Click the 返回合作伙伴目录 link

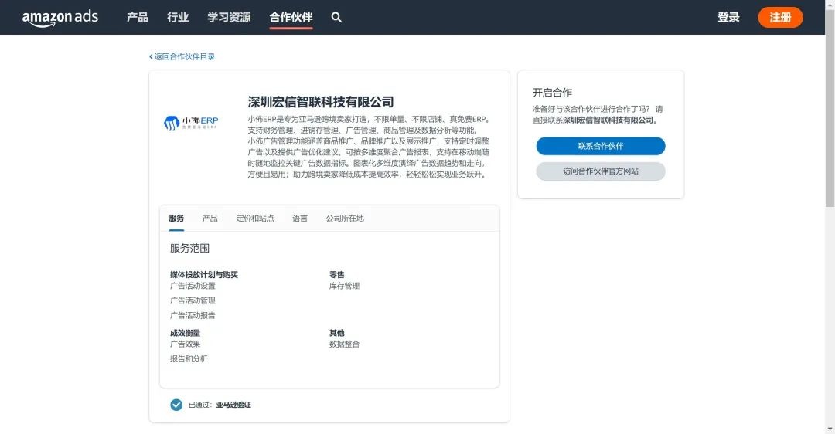pyautogui.click(x=185, y=56)
